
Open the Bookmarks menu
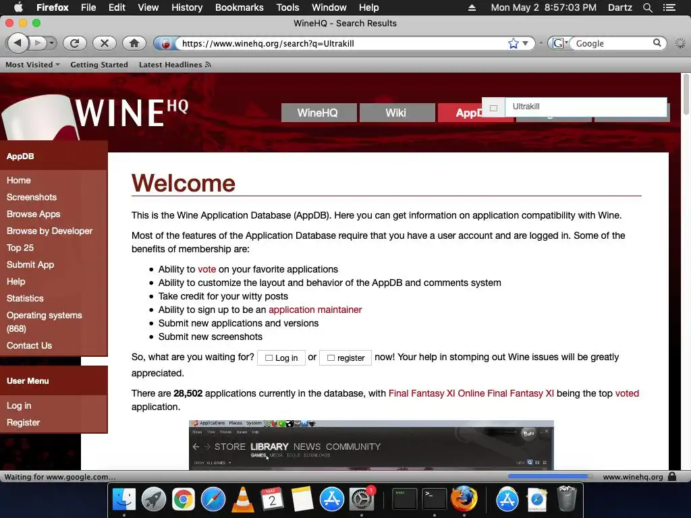(x=240, y=7)
